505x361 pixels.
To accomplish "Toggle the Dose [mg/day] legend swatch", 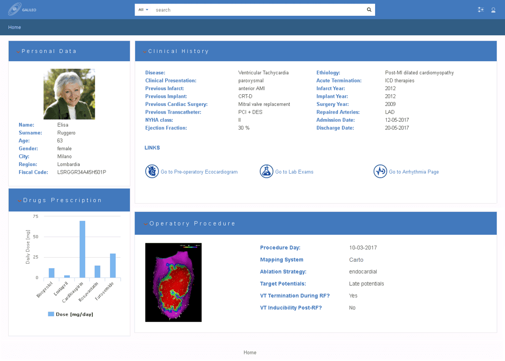I will (51, 314).
